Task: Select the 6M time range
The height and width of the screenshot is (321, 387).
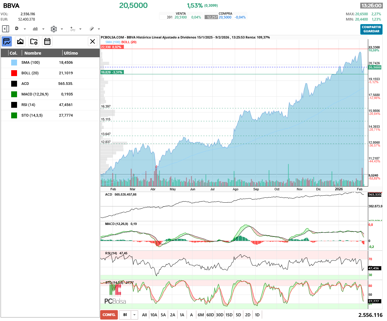Action: tap(201, 315)
